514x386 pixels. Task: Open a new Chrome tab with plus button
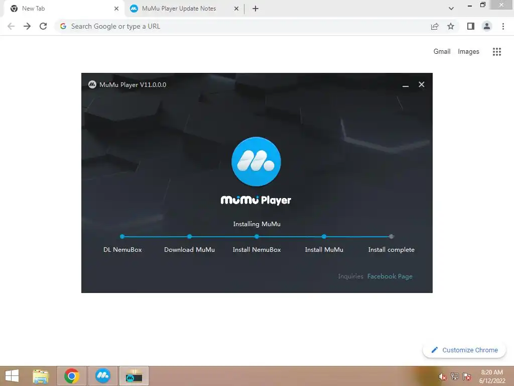pos(255,9)
